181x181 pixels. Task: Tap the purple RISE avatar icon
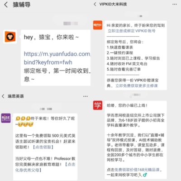pos(6,118)
